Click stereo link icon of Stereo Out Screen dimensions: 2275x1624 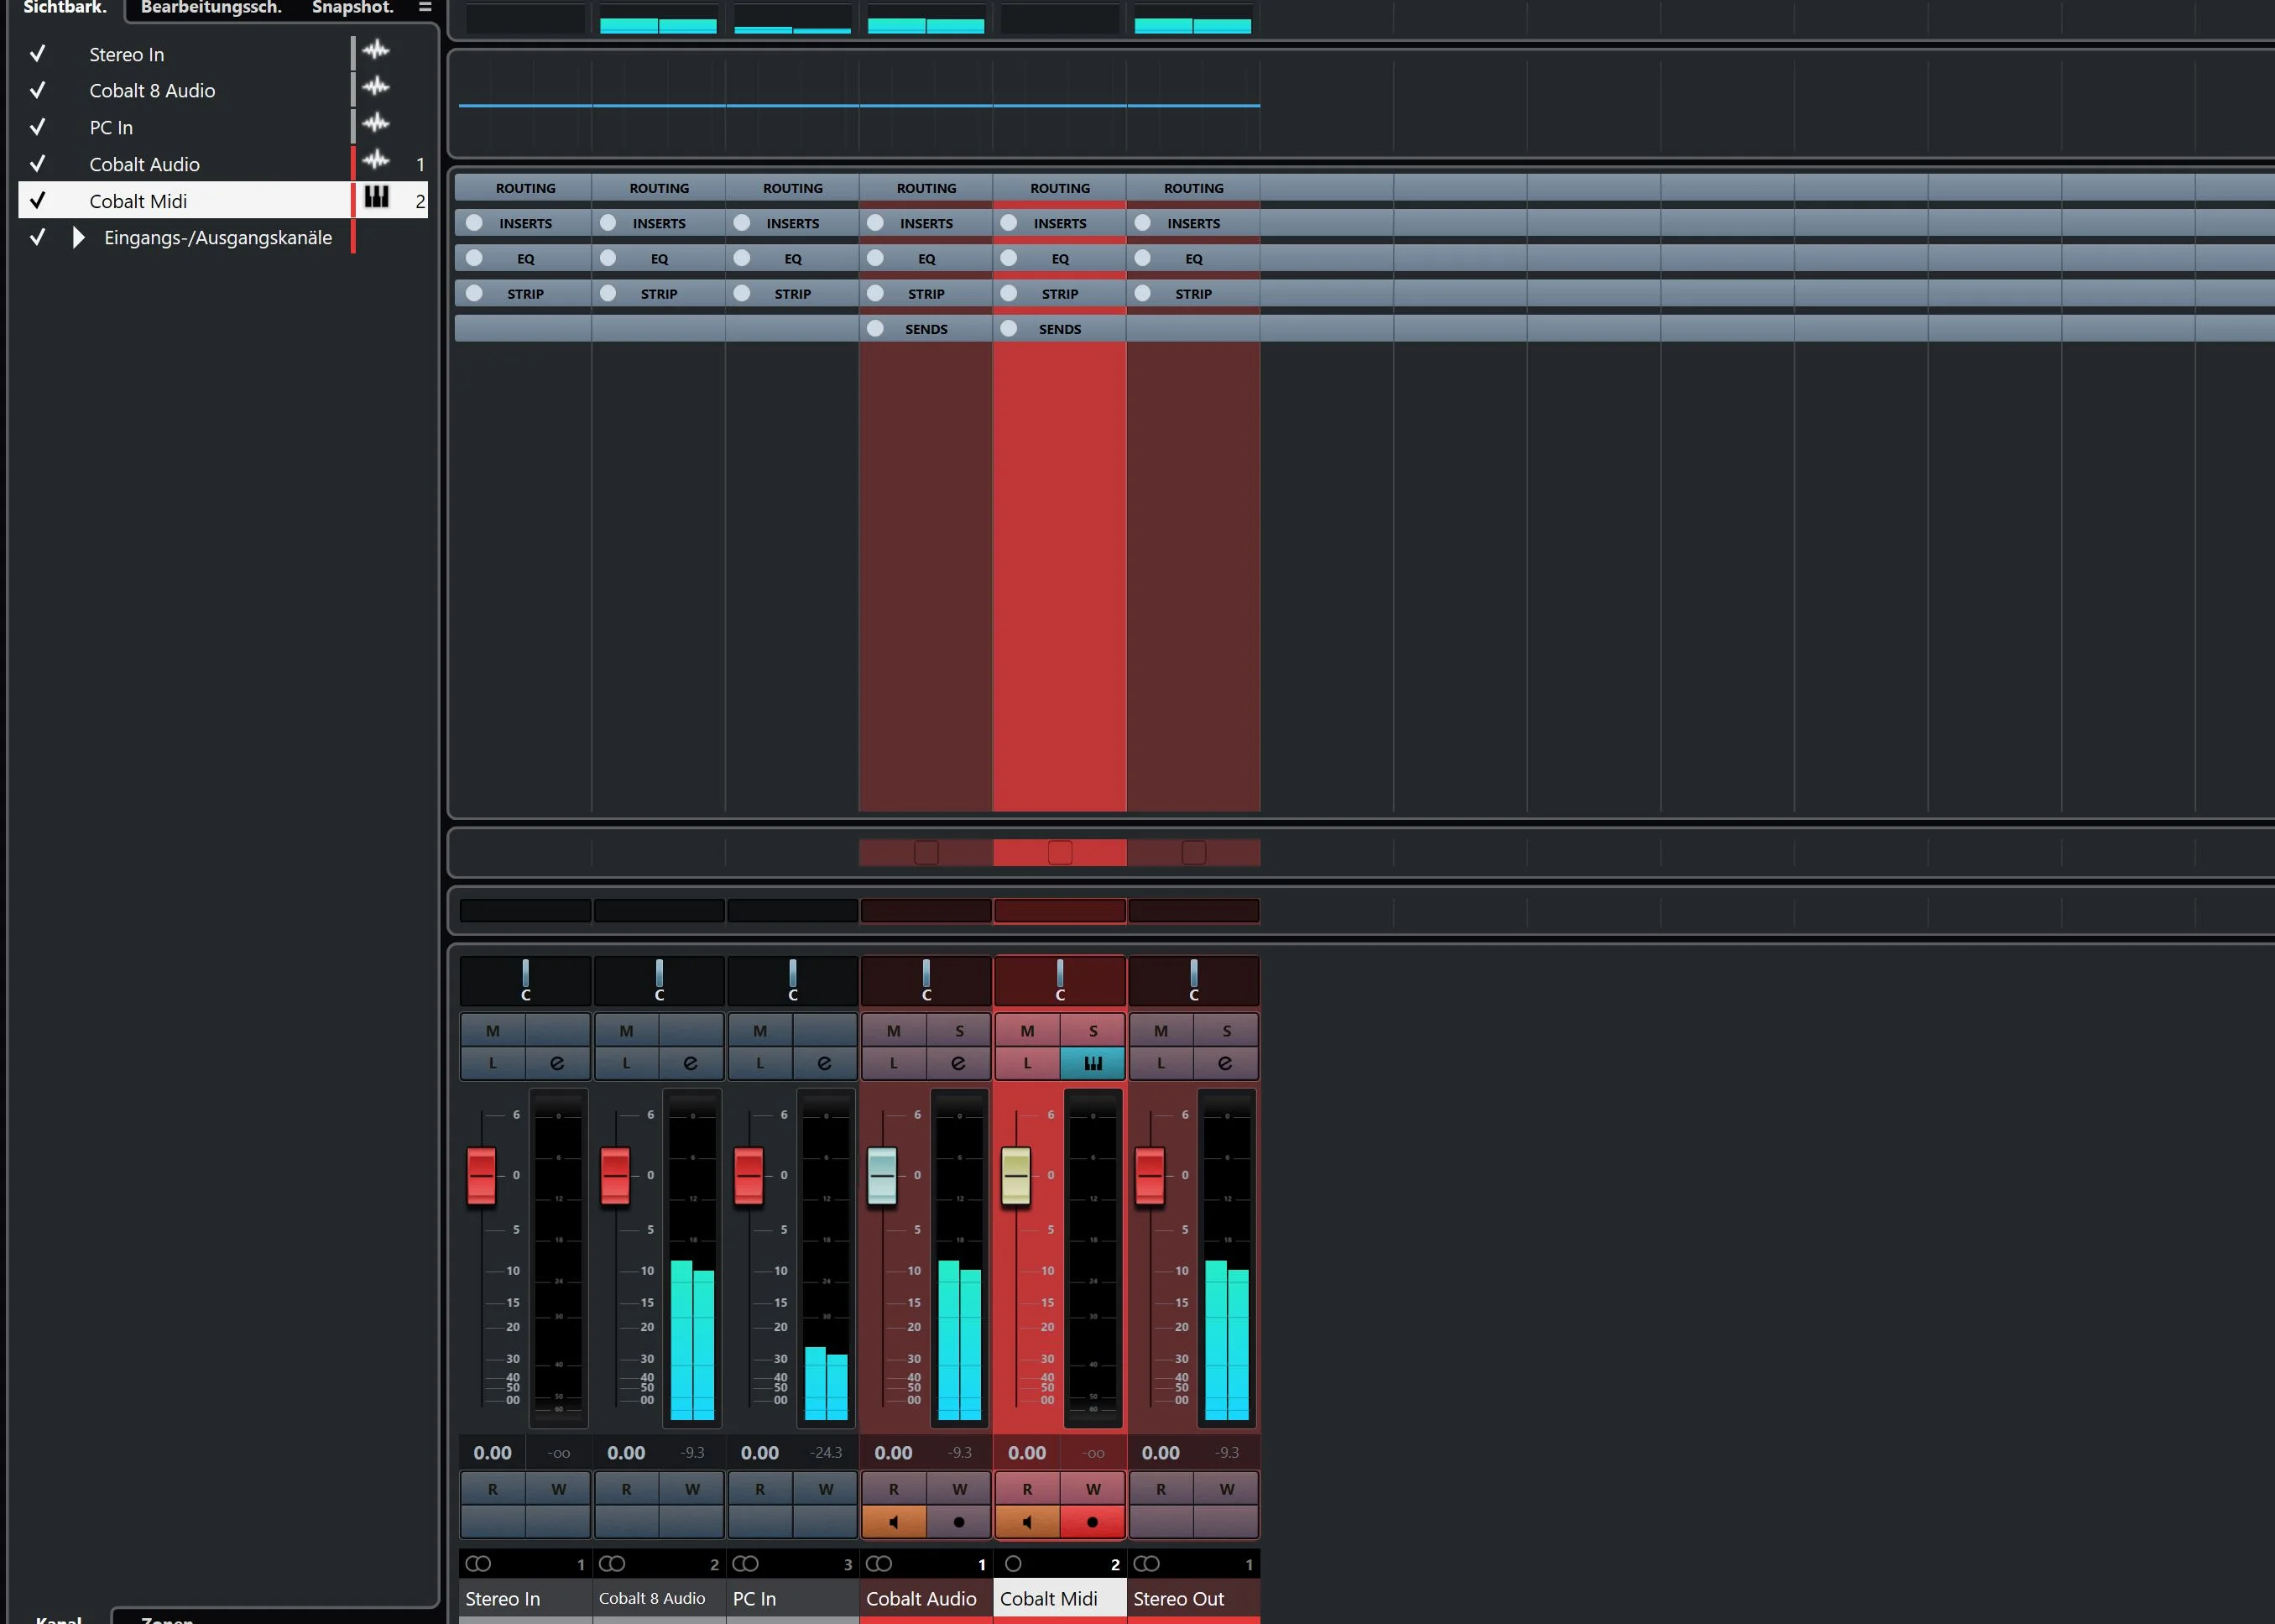click(x=1147, y=1563)
